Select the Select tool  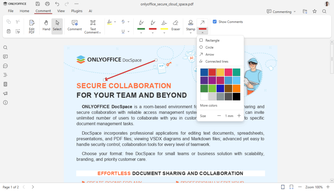(57, 26)
